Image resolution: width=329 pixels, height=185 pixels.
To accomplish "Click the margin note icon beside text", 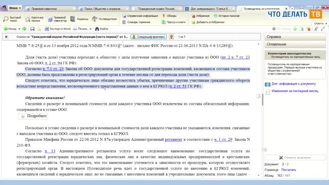I will pos(258,96).
